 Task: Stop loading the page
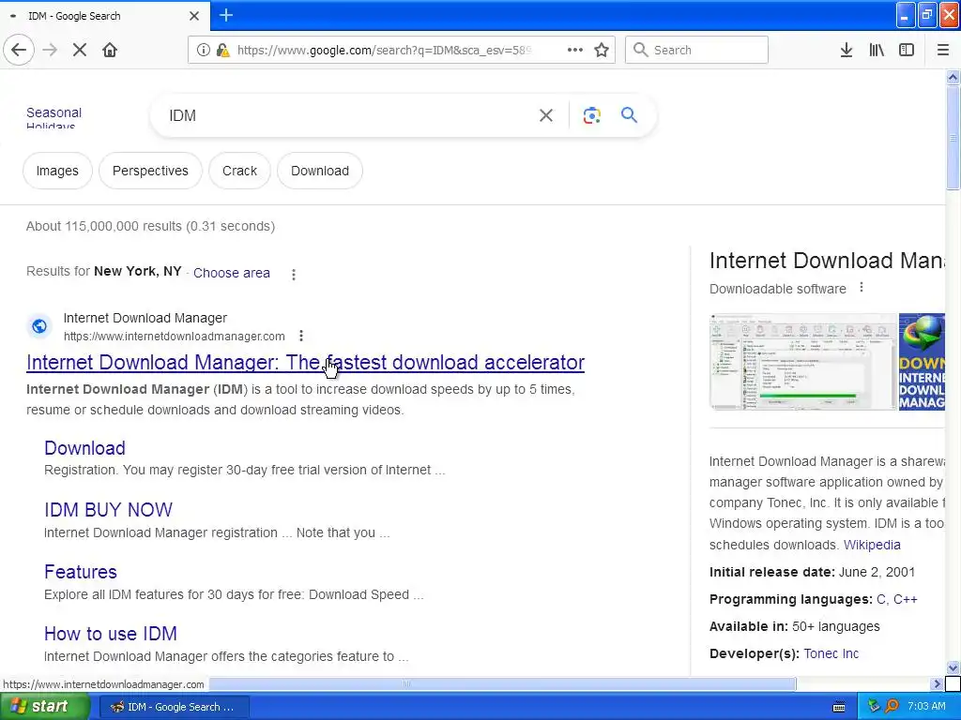[x=80, y=50]
